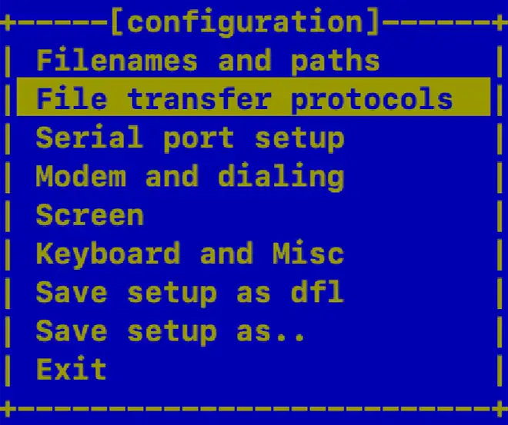Save current setup as default
This screenshot has height=425, width=508.
tap(189, 293)
